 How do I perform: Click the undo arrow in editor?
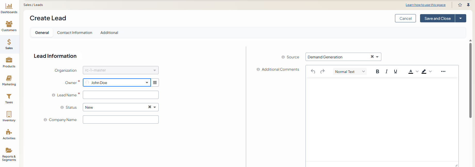[x=313, y=71]
